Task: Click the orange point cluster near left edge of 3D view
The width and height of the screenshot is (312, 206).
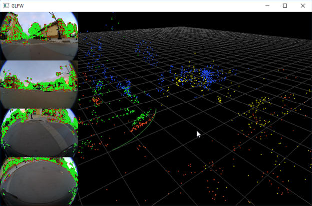Action: (x=97, y=100)
